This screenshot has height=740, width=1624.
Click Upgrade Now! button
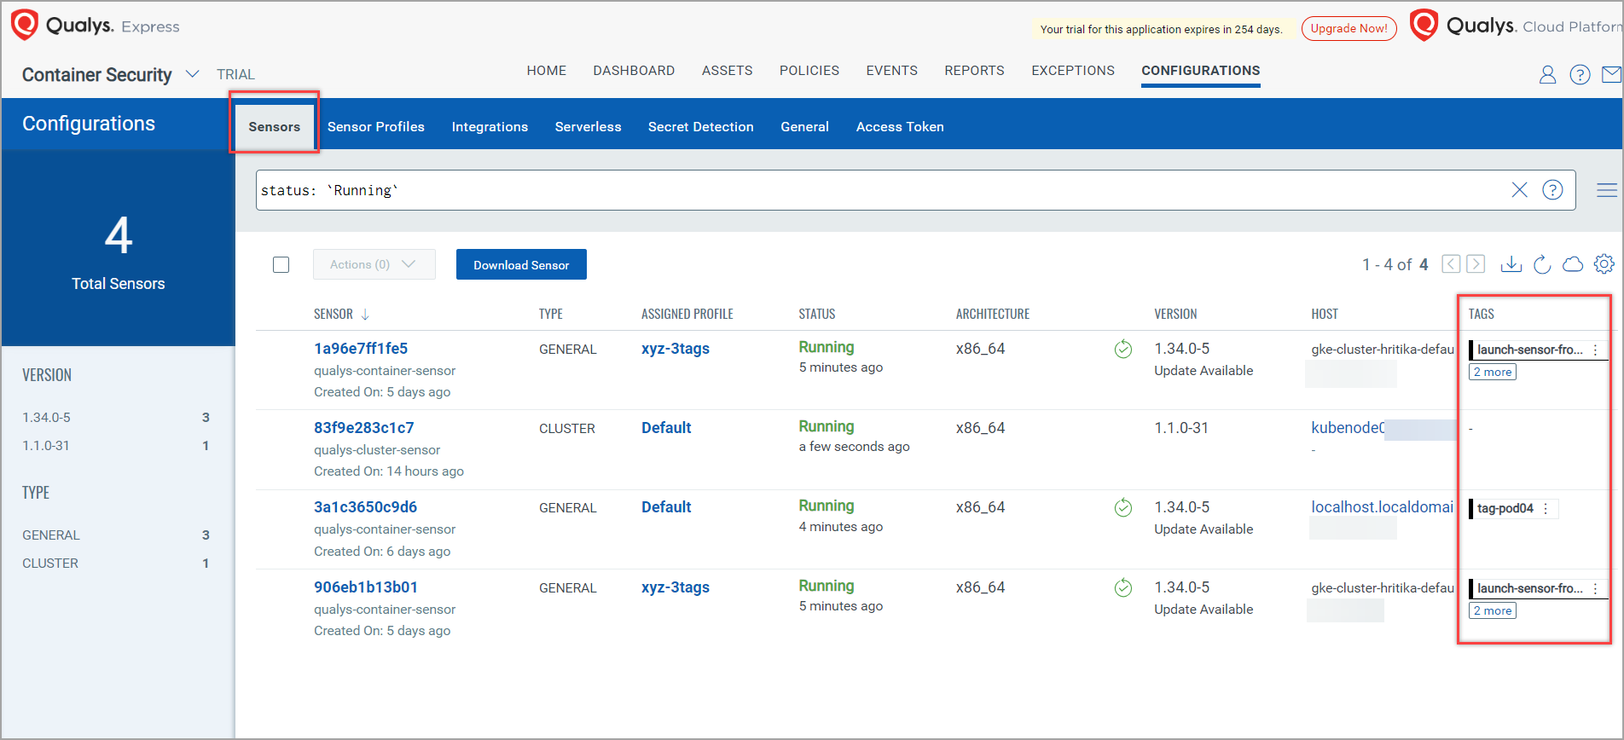point(1348,28)
